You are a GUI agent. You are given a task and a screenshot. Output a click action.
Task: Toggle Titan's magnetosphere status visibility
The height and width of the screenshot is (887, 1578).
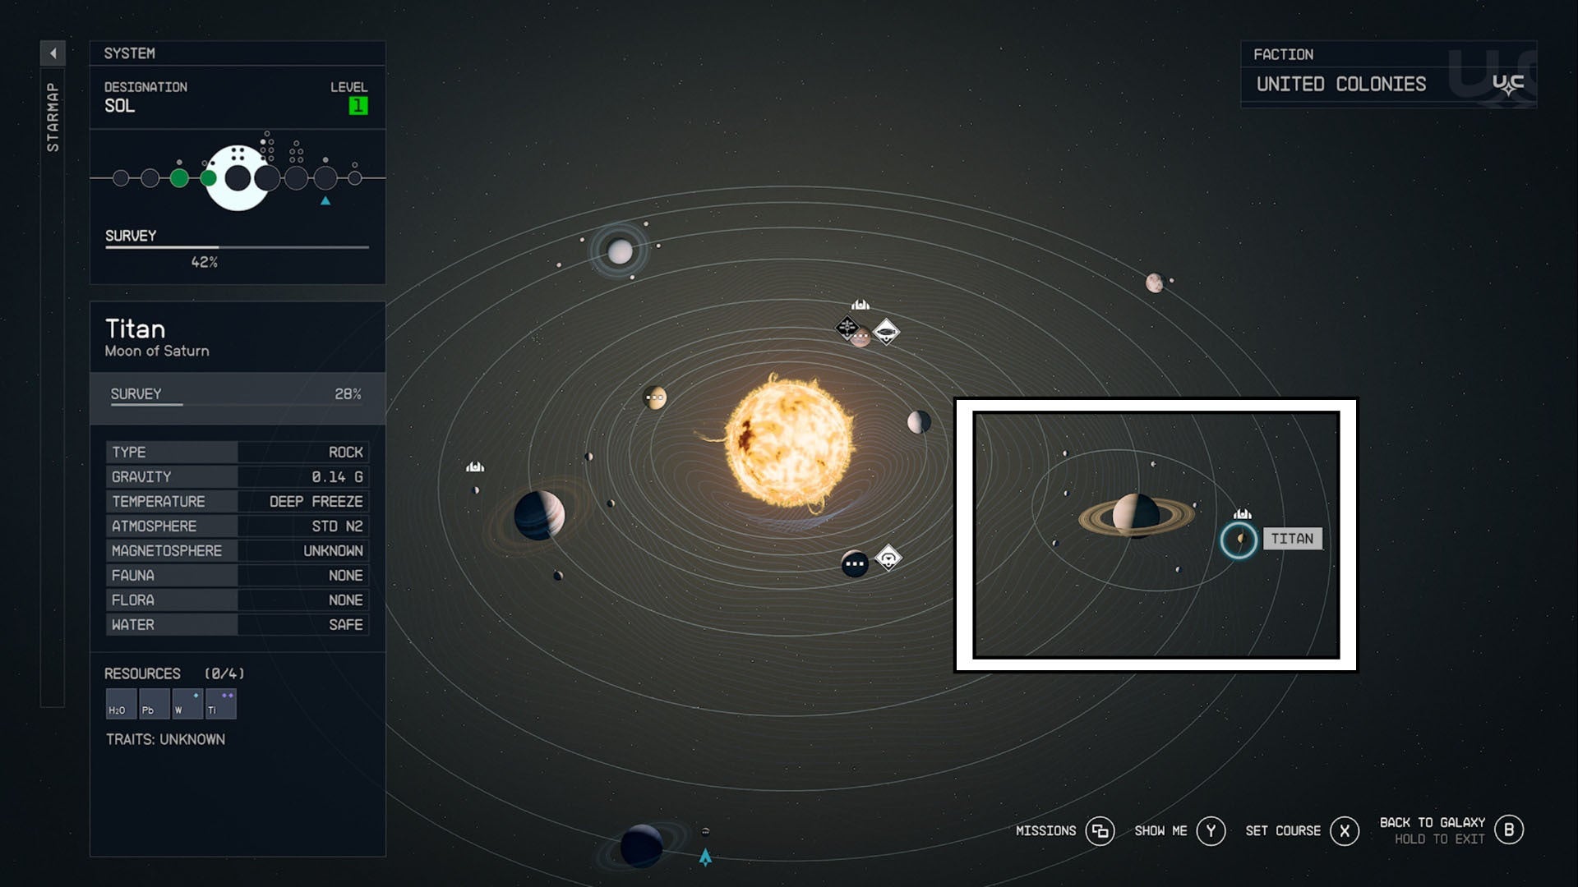click(x=233, y=550)
